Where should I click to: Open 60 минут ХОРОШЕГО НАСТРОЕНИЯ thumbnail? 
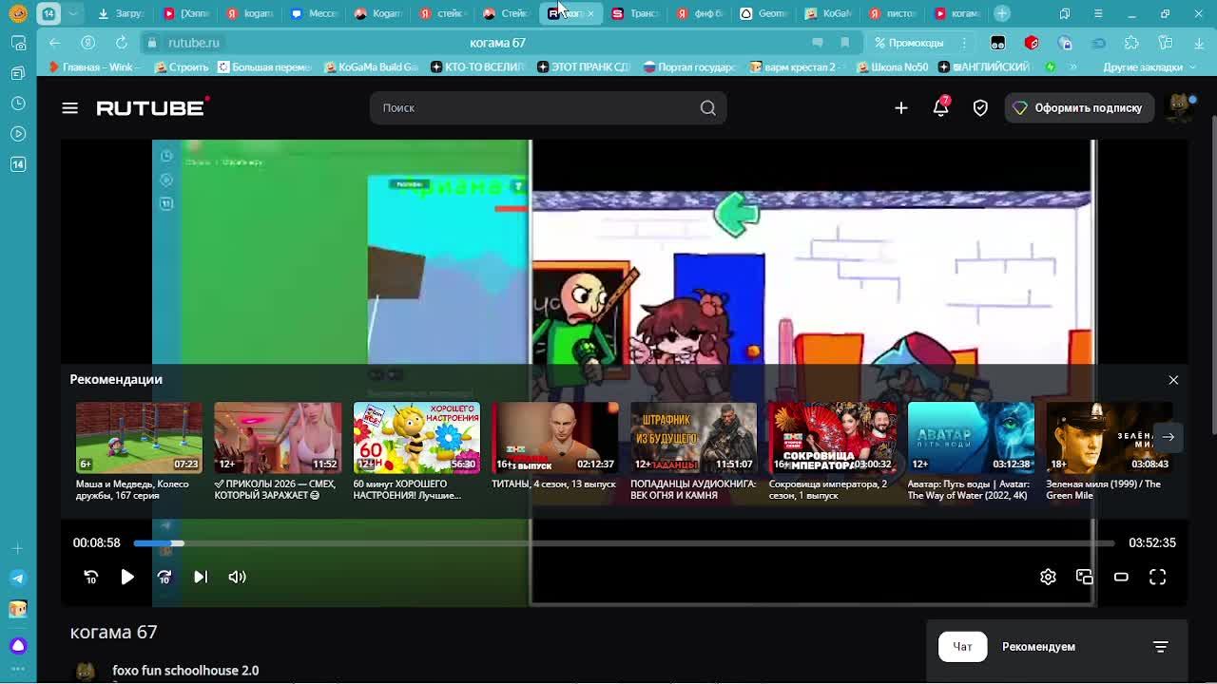[x=416, y=437]
